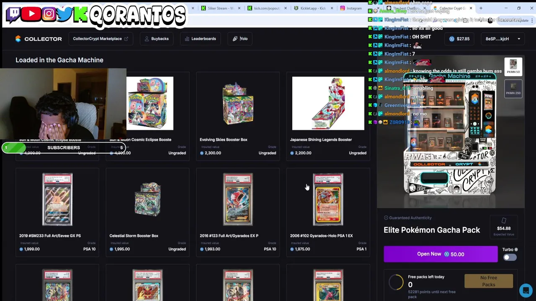Toggle the Turbo switch
The width and height of the screenshot is (536, 301).
[509, 258]
